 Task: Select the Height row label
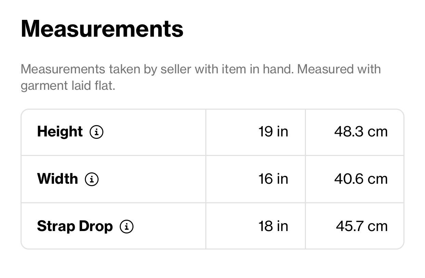pos(60,132)
